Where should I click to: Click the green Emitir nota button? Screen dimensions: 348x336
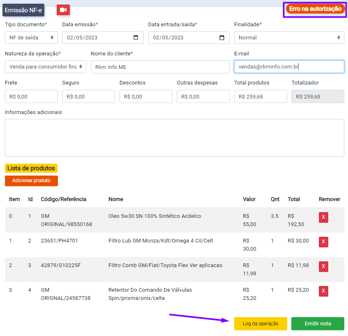coord(318,324)
